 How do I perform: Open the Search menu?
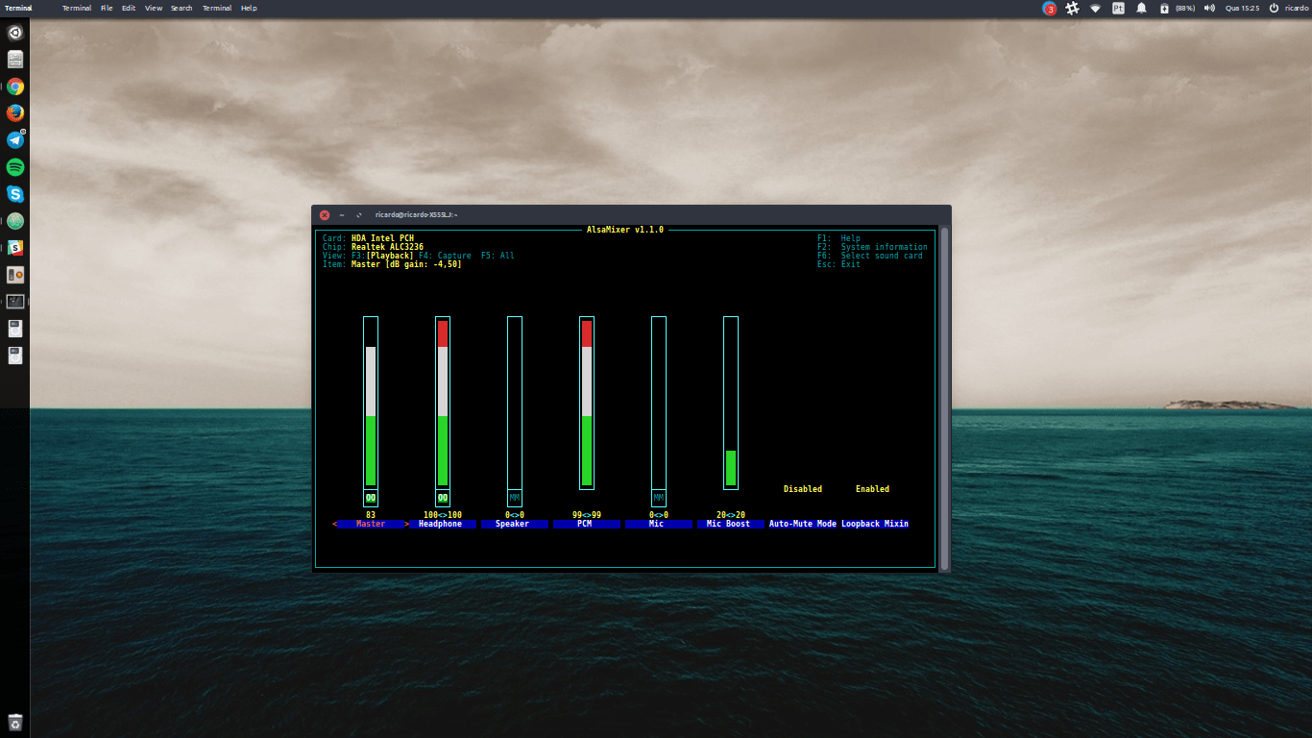pyautogui.click(x=182, y=8)
